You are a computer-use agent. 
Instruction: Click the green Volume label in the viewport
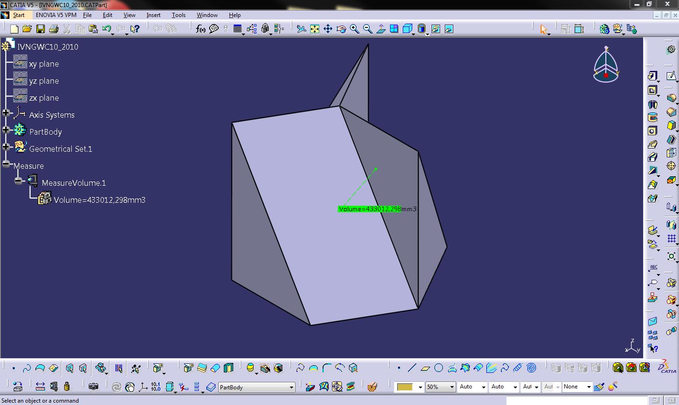370,209
